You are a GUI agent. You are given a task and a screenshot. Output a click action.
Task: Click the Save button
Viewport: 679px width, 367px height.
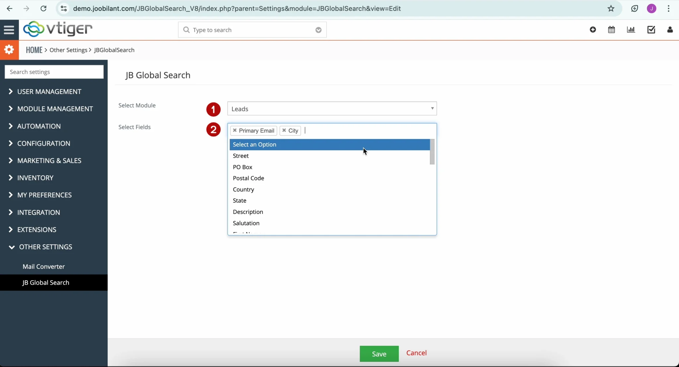tap(379, 353)
